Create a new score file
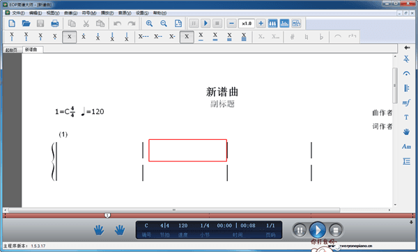Image resolution: width=418 pixels, height=252 pixels. pos(12,24)
